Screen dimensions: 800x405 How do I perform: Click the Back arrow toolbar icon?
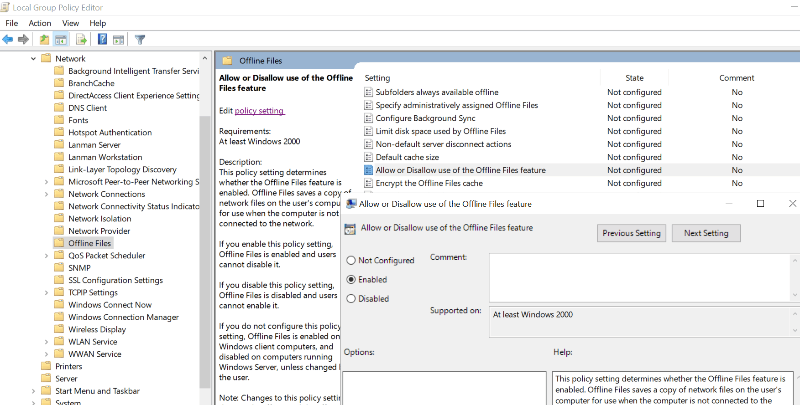click(8, 40)
